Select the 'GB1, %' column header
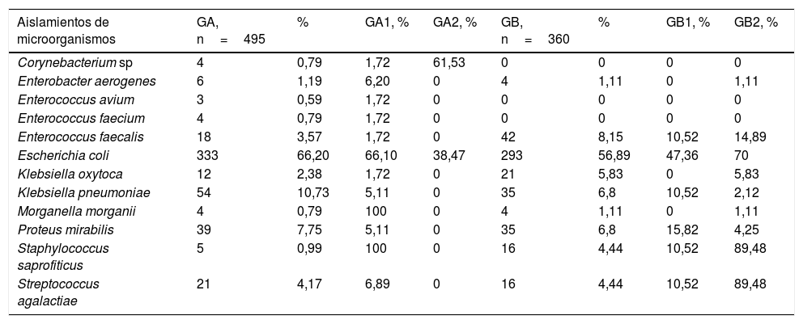 [x=687, y=23]
